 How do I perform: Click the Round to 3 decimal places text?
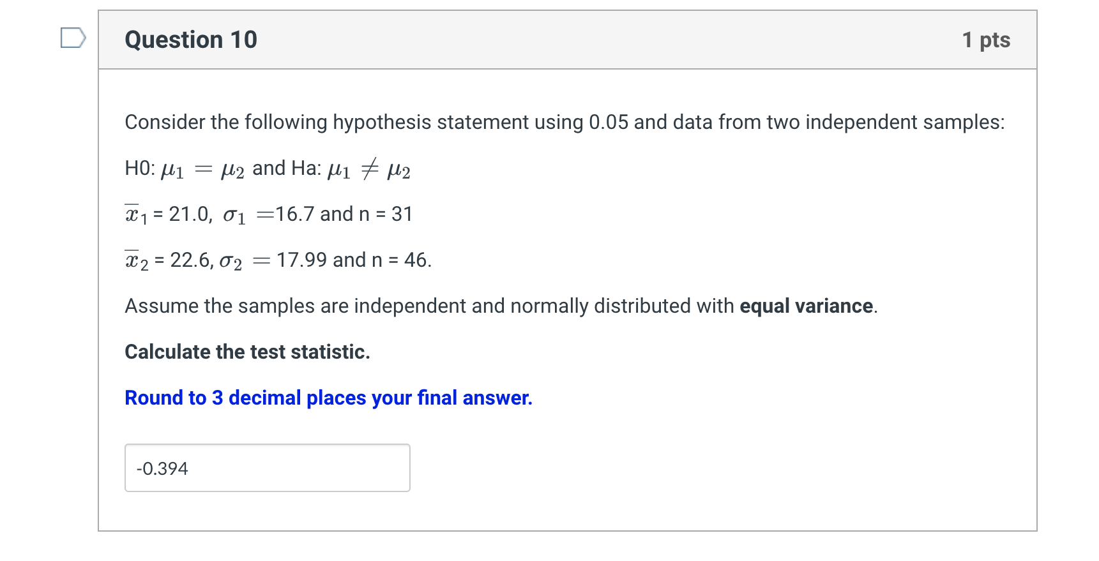click(x=328, y=398)
